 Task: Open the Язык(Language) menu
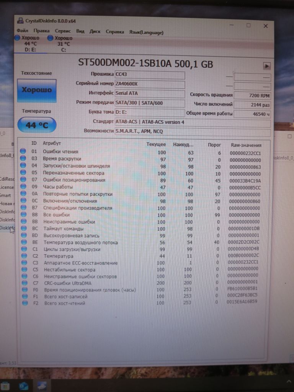click(146, 32)
